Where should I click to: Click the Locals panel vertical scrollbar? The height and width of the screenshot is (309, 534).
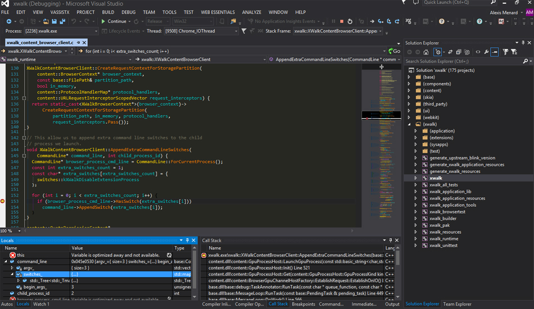(x=194, y=272)
